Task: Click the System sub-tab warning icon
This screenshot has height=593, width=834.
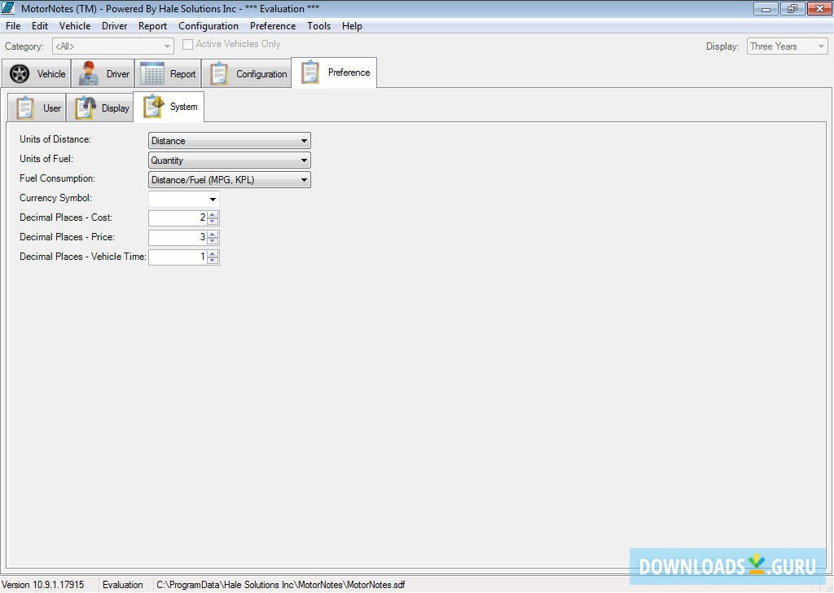Action: point(154,106)
